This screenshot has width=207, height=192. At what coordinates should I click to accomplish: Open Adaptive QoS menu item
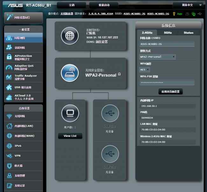(x=24, y=67)
